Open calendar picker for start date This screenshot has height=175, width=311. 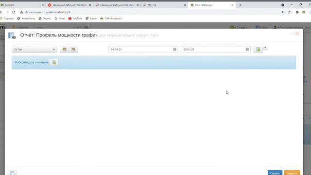coord(174,50)
